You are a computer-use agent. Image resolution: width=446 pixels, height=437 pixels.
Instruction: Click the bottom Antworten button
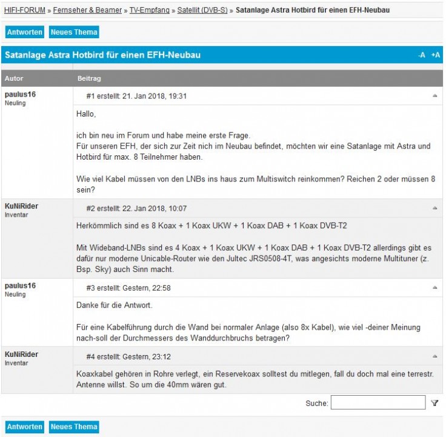pos(25,427)
